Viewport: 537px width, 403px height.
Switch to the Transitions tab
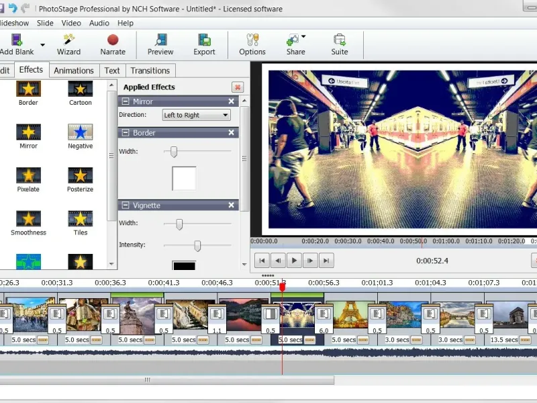150,71
